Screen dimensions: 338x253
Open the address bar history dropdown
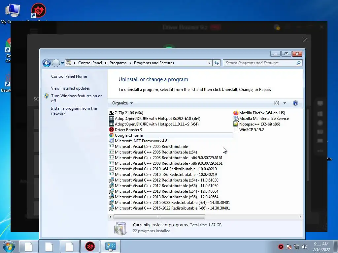(209, 63)
